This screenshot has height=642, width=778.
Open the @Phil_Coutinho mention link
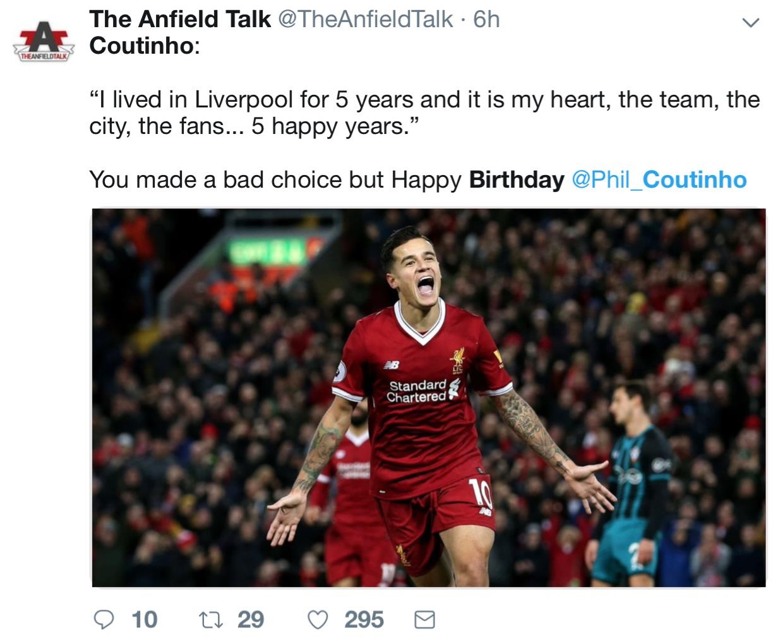[659, 180]
